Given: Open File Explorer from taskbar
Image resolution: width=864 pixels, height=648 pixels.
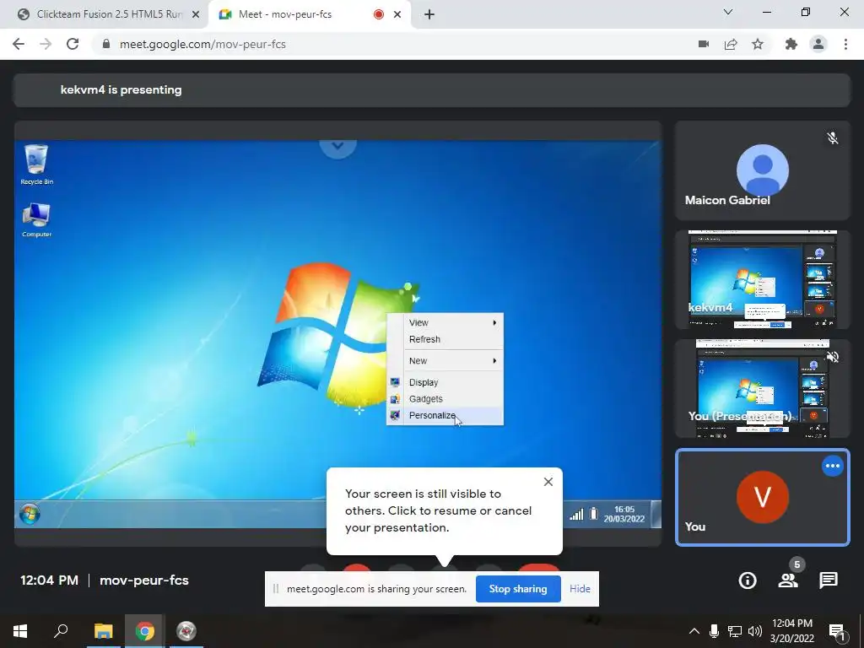Looking at the screenshot, I should (x=103, y=631).
